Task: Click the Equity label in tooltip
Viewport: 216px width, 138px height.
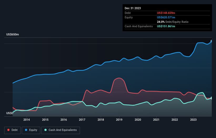Action: tap(129, 17)
